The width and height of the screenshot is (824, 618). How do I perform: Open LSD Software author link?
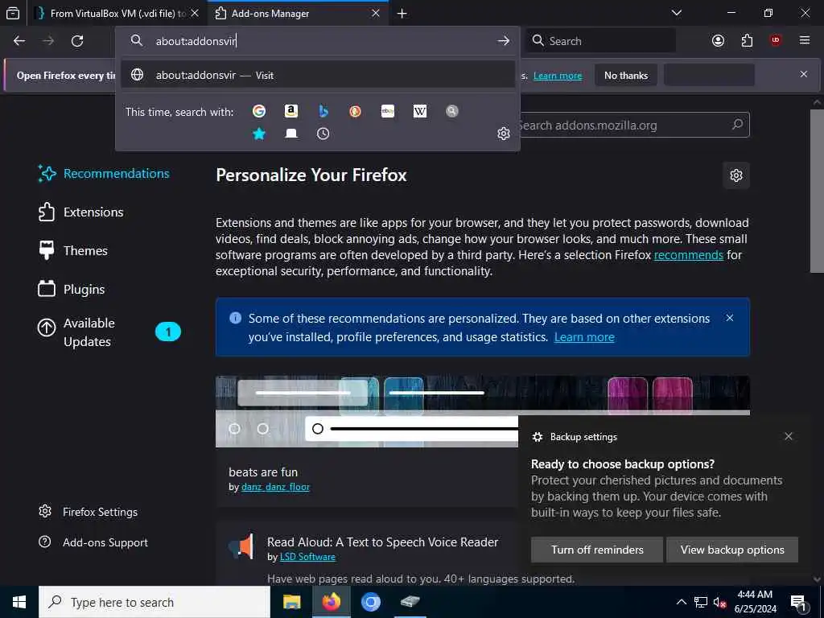[x=307, y=557]
